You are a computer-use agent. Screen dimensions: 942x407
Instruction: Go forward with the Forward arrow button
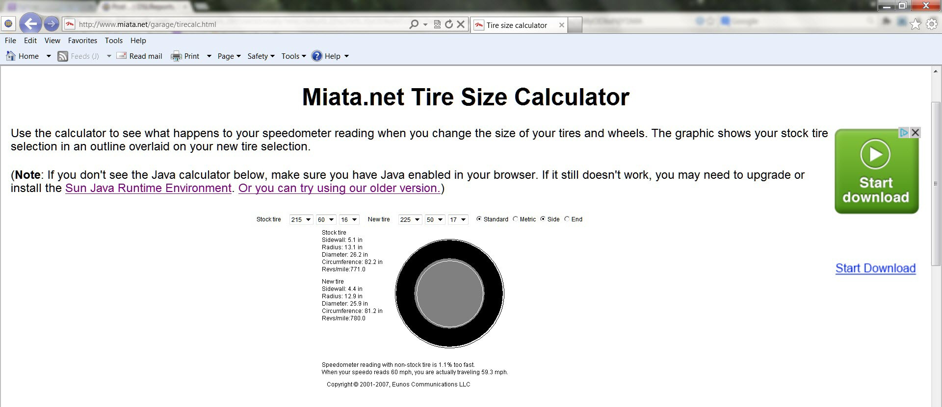pos(51,24)
